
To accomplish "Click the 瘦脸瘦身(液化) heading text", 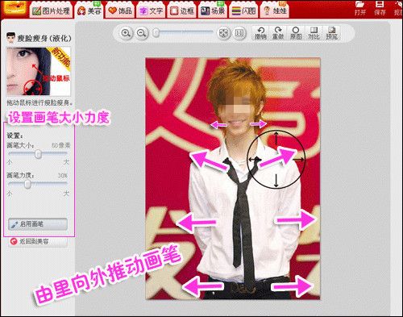I will pyautogui.click(x=44, y=39).
